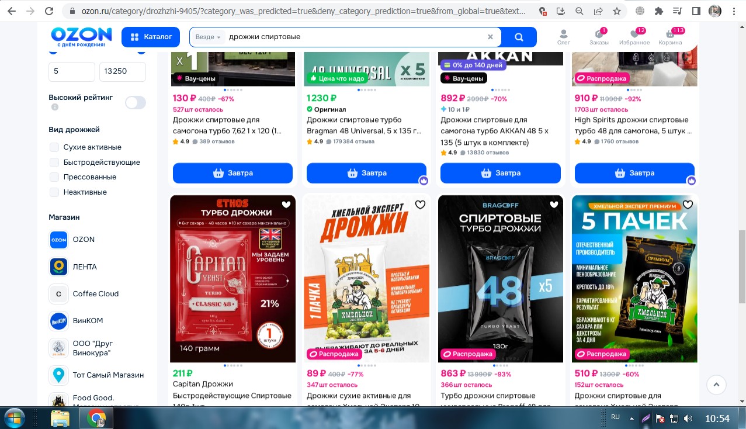Toggle the Высокий рейтинг switch
This screenshot has height=429, width=746.
pos(136,102)
